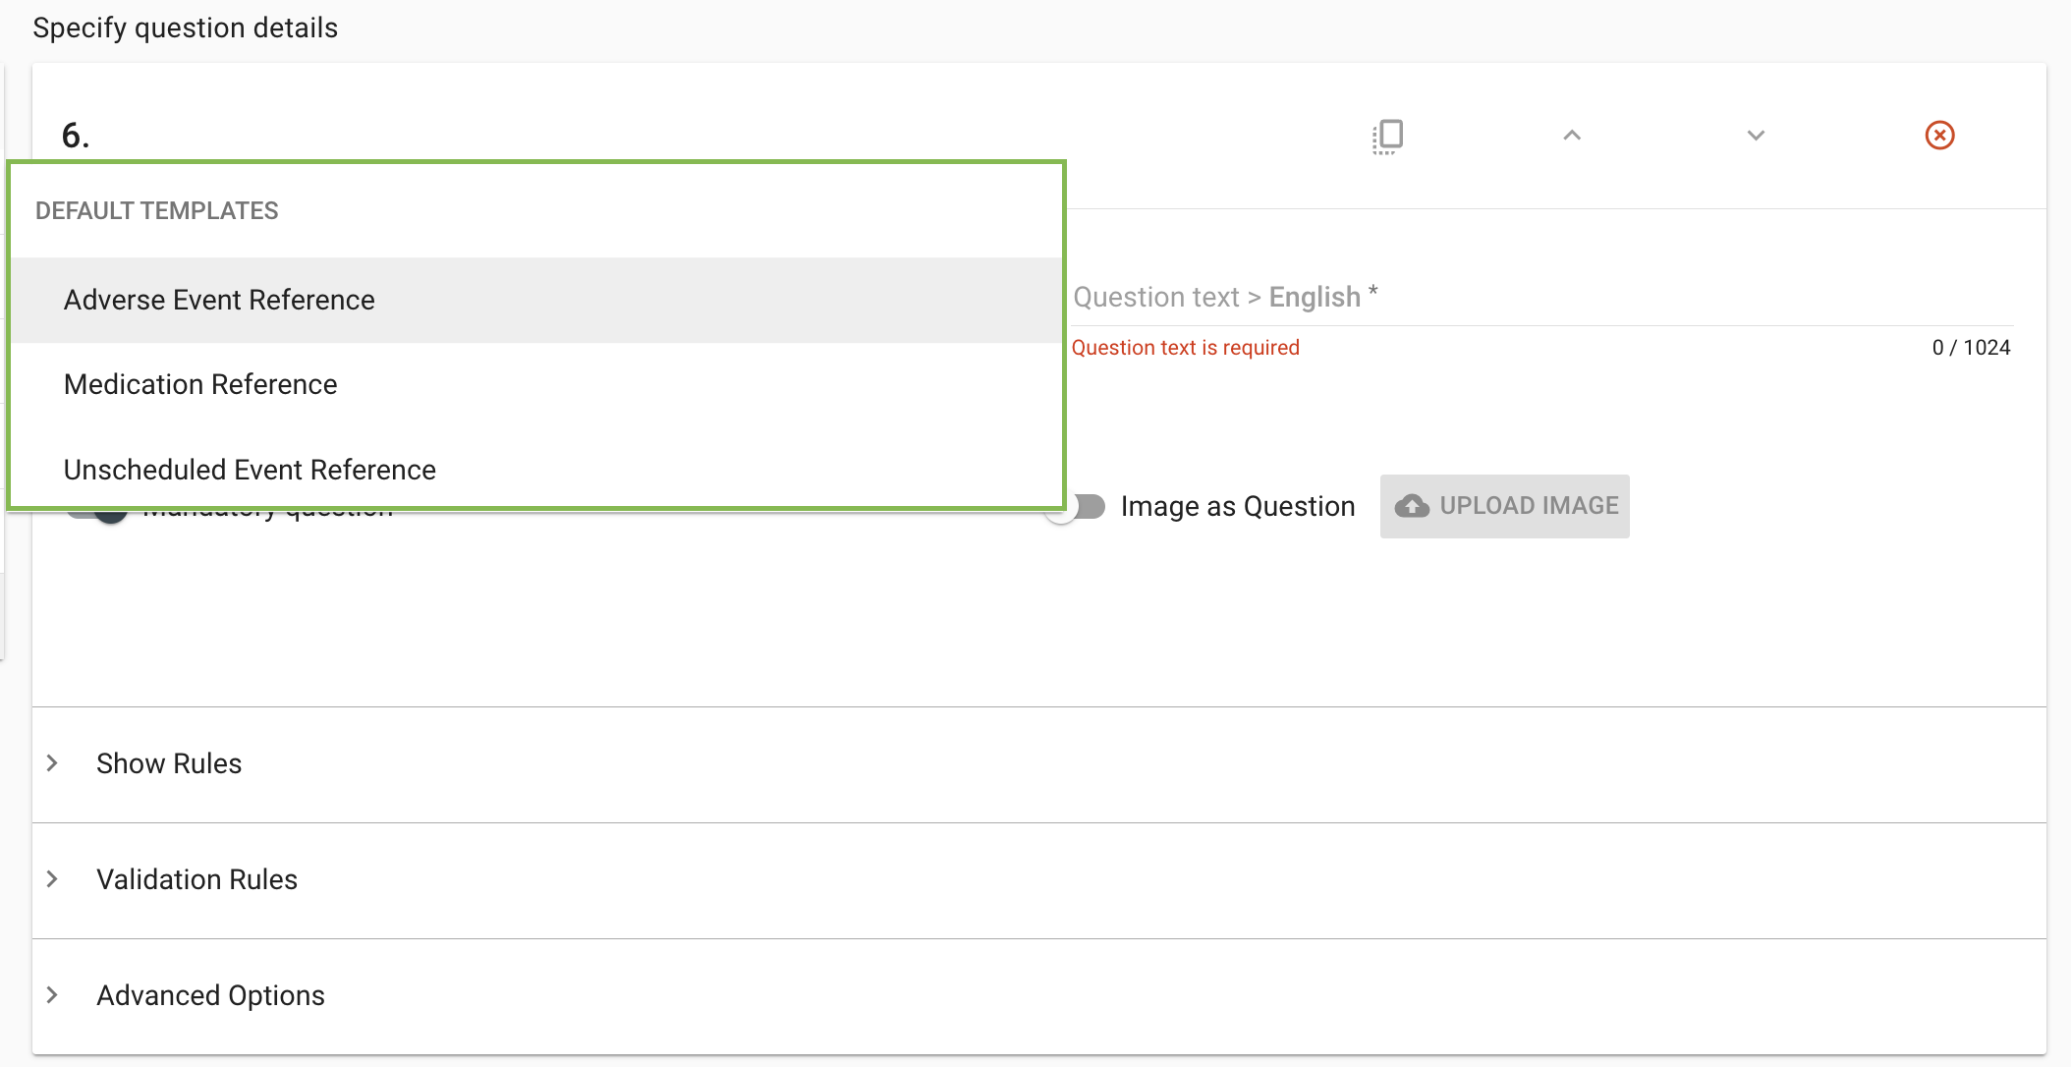The height and width of the screenshot is (1067, 2071).
Task: Click the Show Rules chevron arrow
Action: point(53,763)
